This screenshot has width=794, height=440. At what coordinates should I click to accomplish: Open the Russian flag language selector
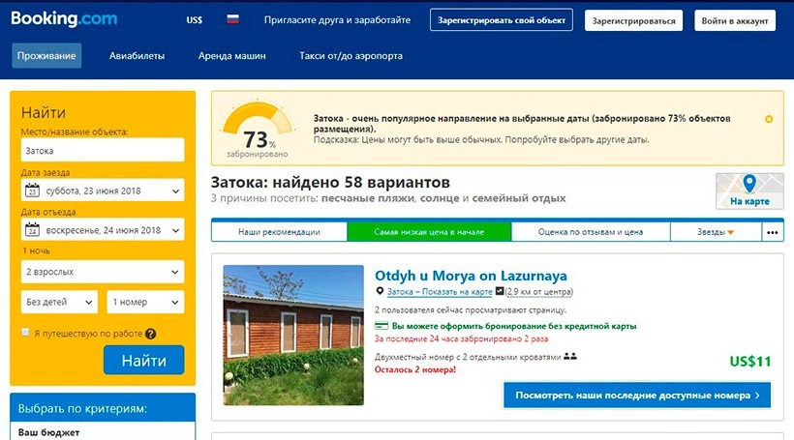(232, 19)
